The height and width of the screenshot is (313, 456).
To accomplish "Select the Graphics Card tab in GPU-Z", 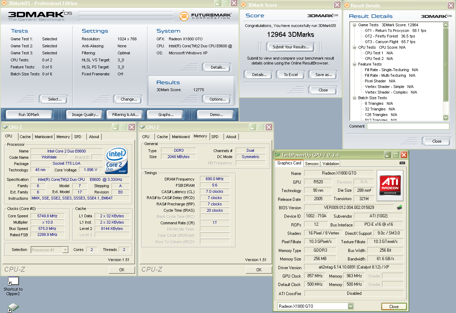I will pos(289,163).
